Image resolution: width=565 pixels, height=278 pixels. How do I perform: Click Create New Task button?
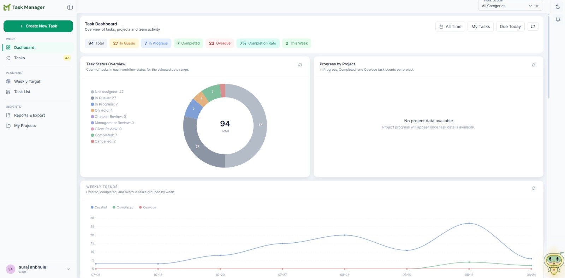click(38, 26)
